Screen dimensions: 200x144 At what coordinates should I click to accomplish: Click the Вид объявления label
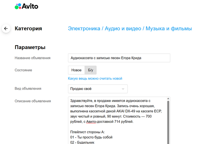point(28,89)
